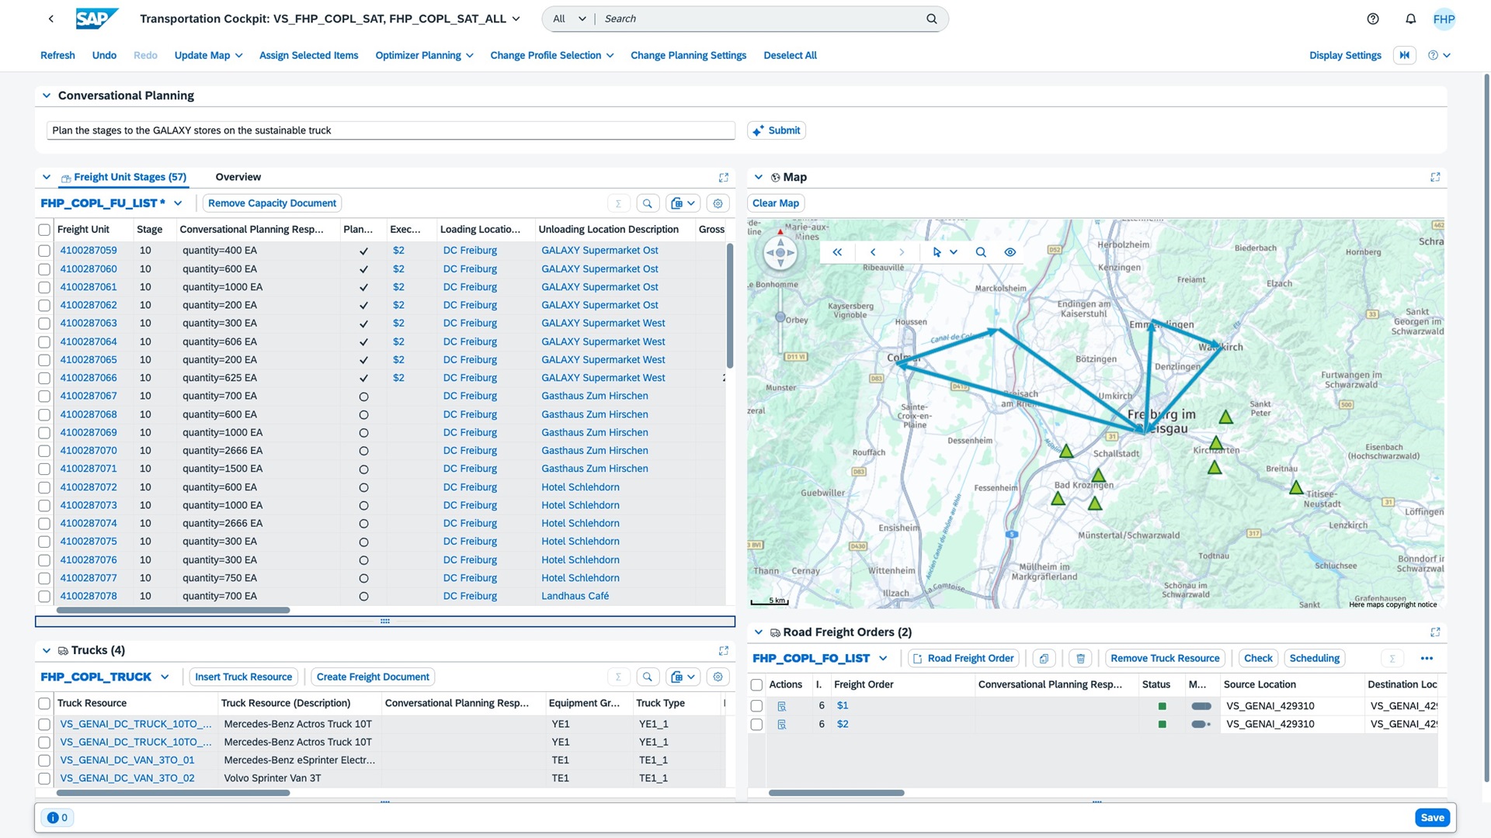Screen dimensions: 1491x838
Task: Toggle map visibility eye icon
Action: (1010, 252)
